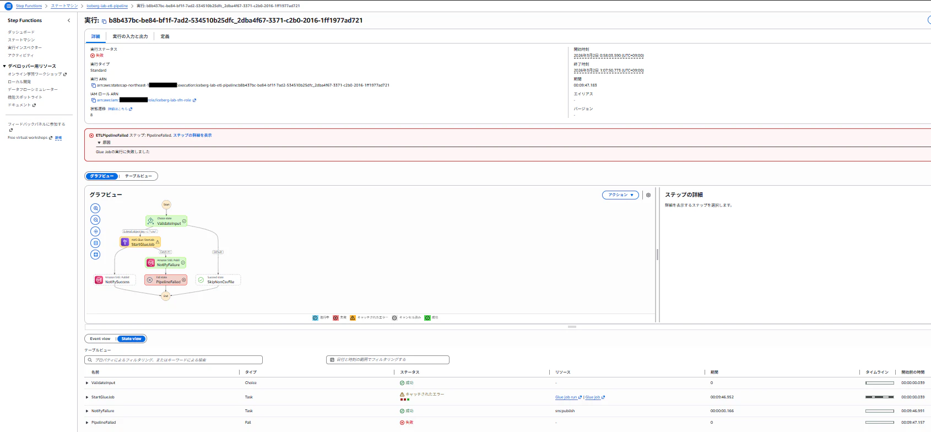931x432 pixels.
Task: Go to ステートマシン in sidebar
Action: pos(21,40)
